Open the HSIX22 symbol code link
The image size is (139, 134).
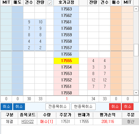point(27,122)
